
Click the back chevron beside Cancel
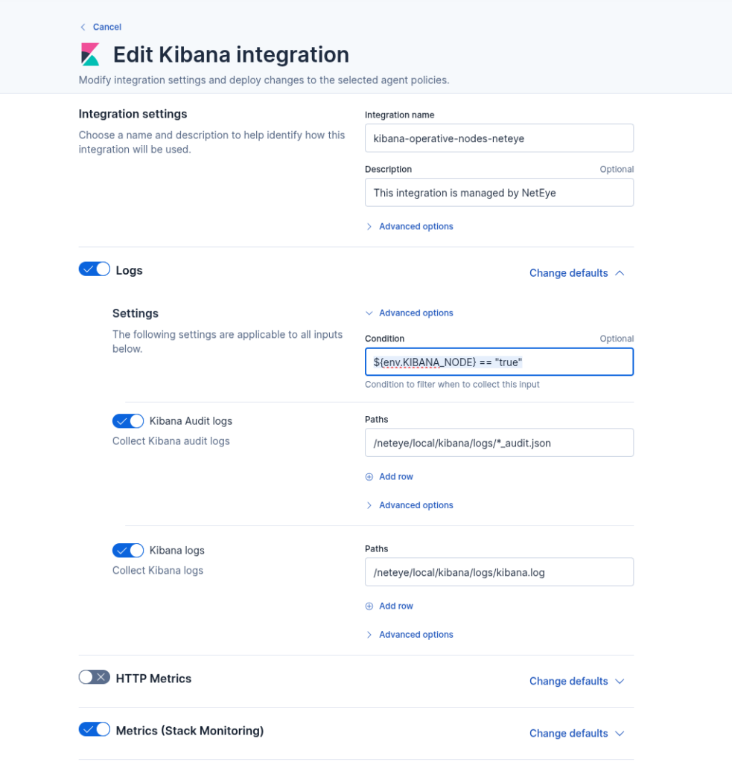(83, 28)
